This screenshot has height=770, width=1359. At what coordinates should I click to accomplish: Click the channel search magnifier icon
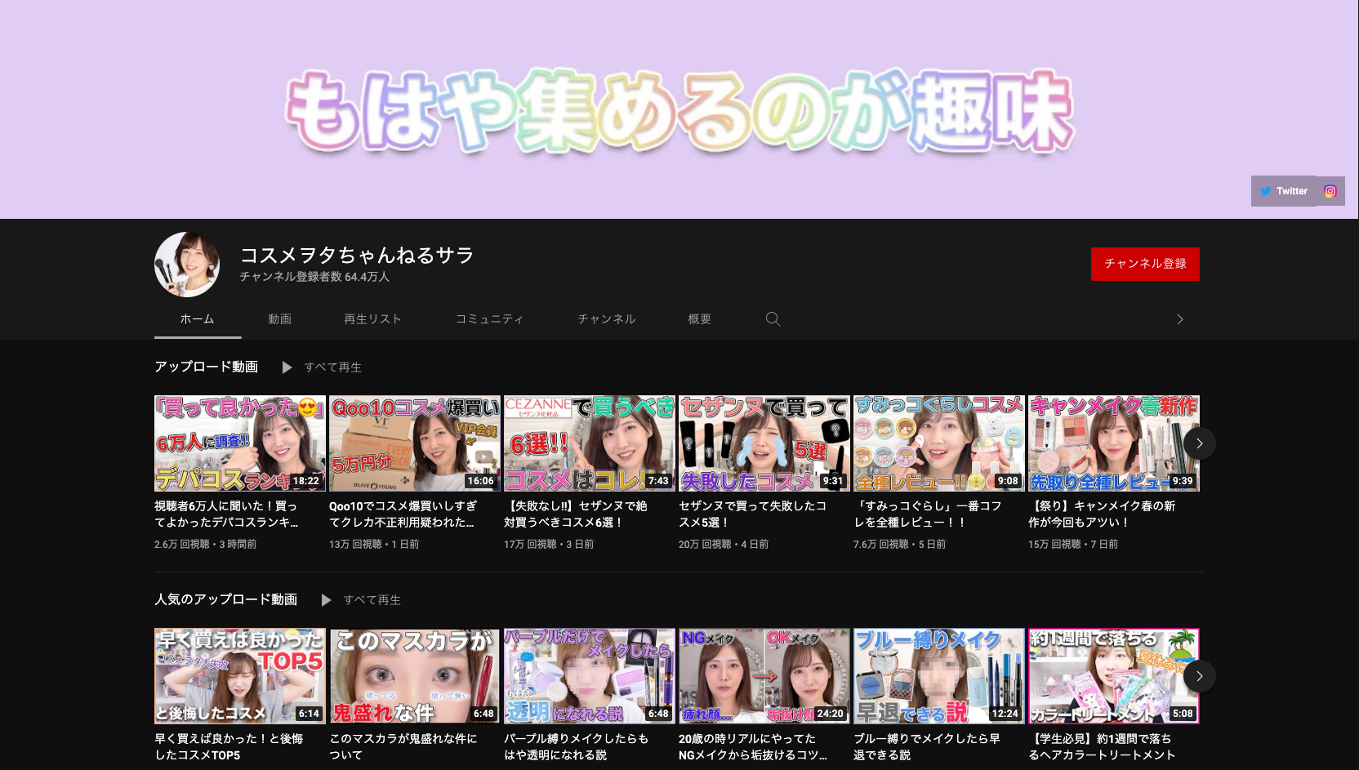click(773, 319)
